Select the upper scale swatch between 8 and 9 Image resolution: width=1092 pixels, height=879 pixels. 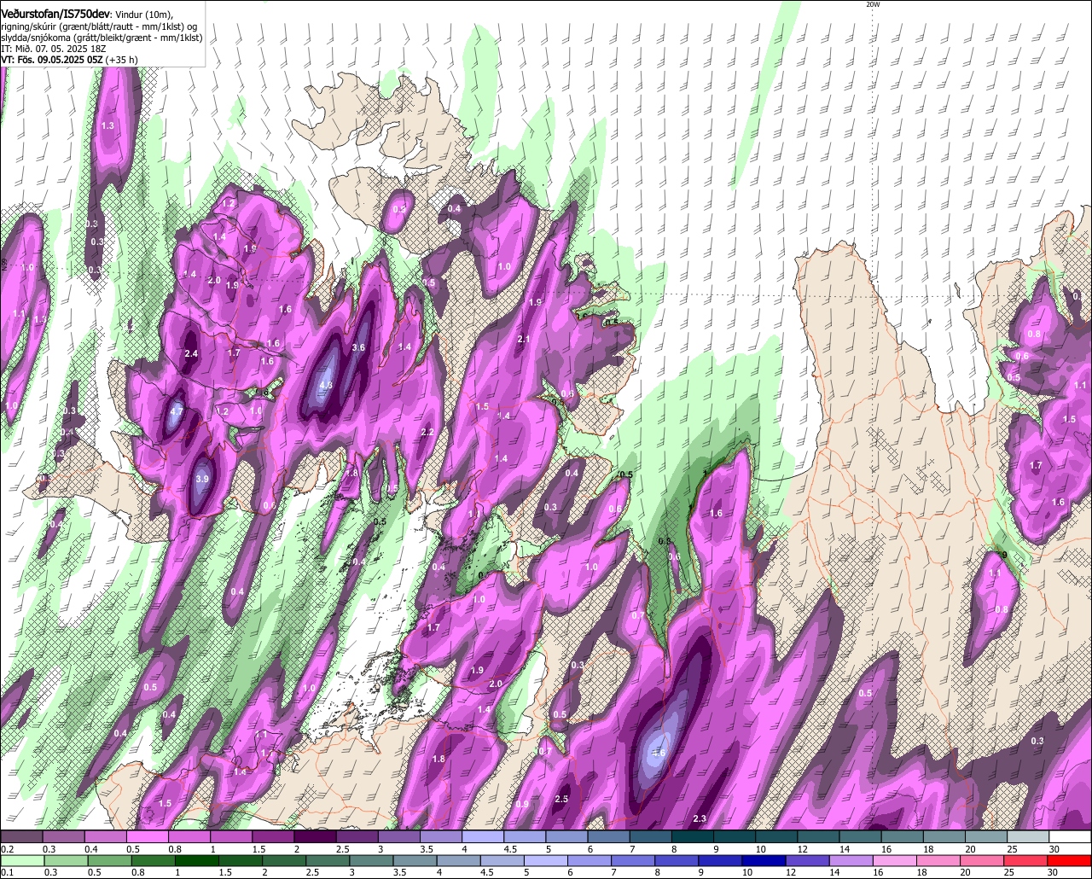(693, 837)
